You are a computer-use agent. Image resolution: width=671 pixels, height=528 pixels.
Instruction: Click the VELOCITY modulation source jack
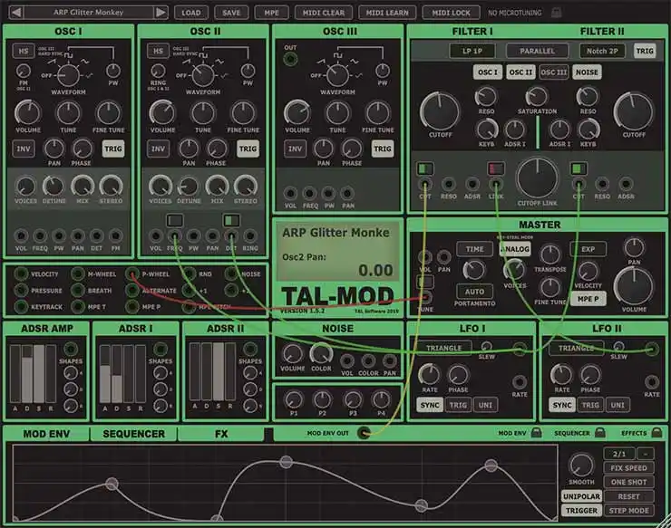click(21, 274)
